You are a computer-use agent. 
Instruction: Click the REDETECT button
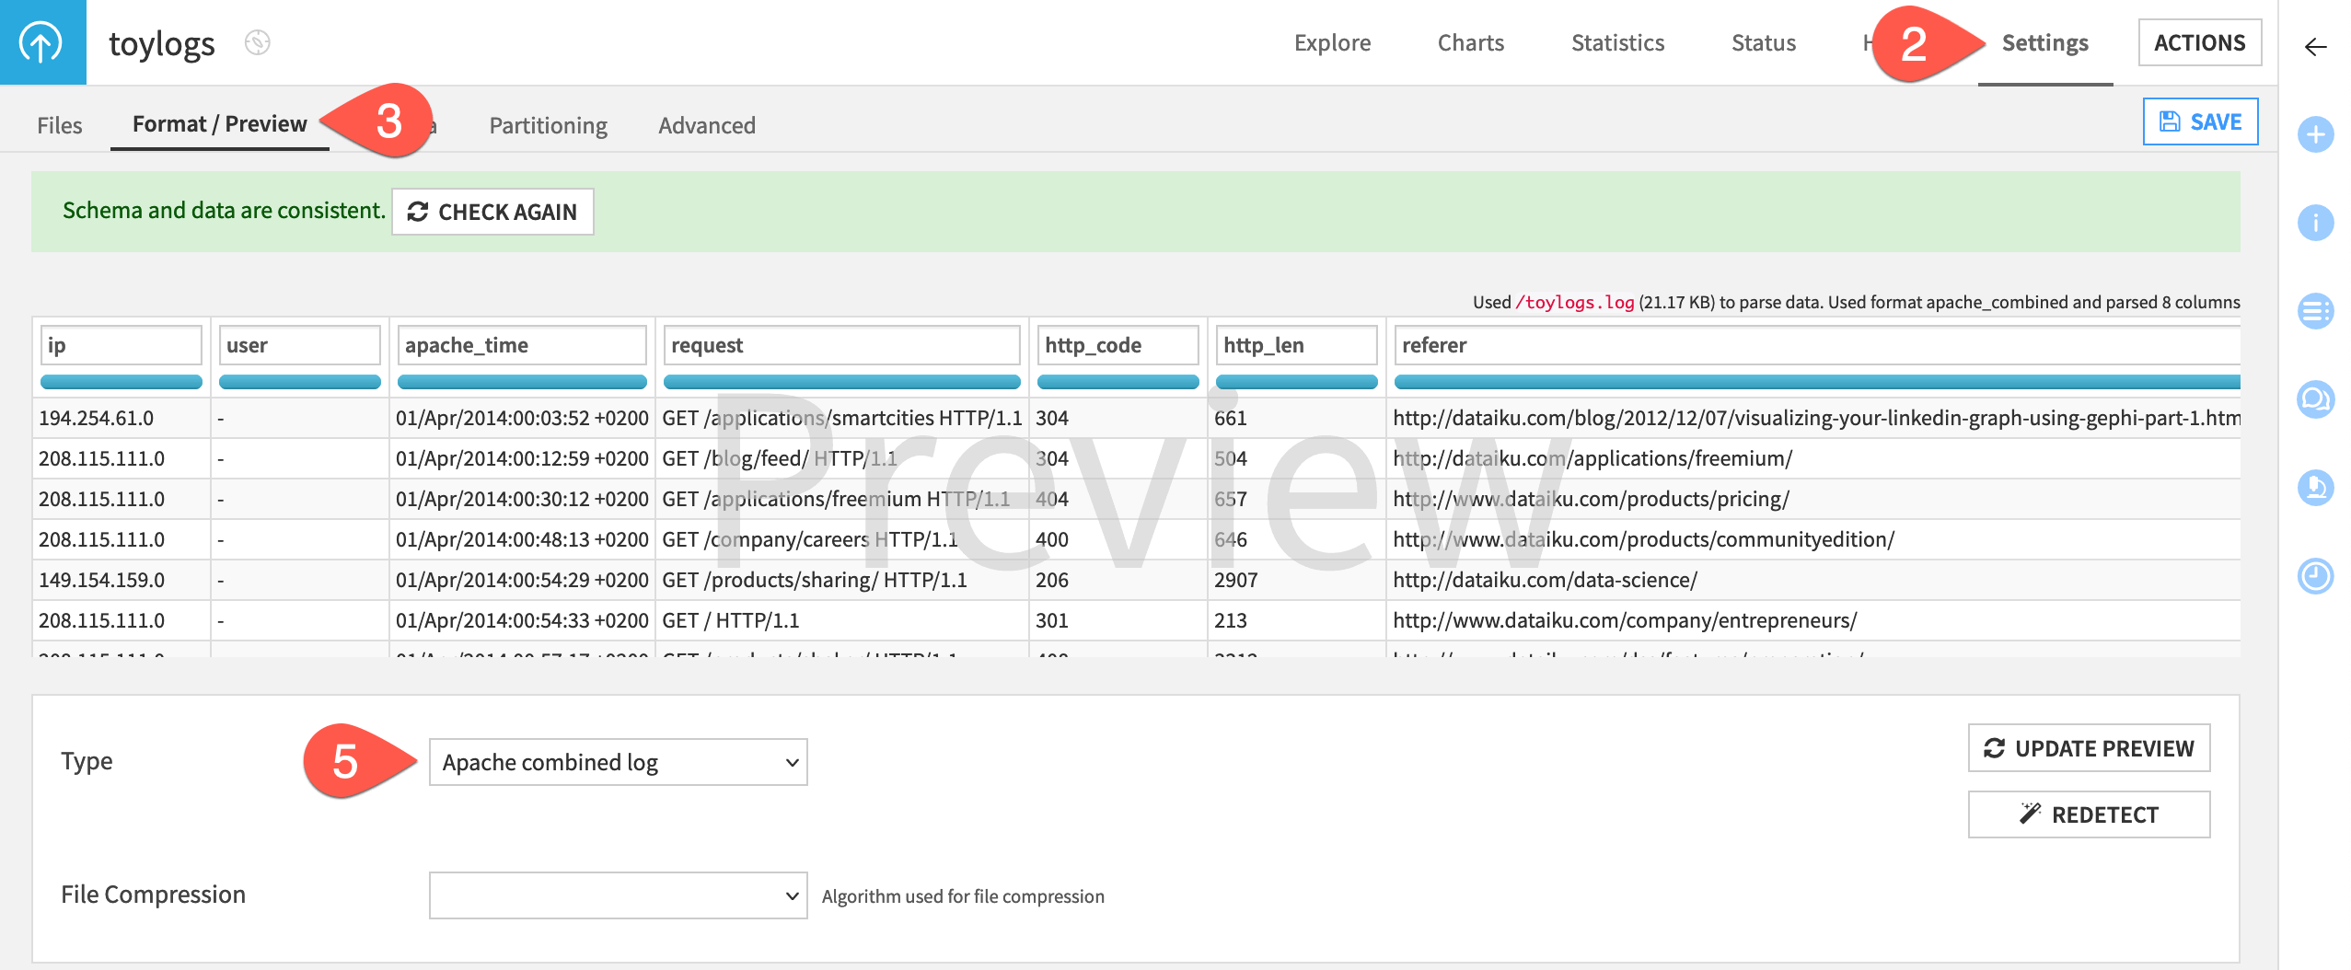2088,814
